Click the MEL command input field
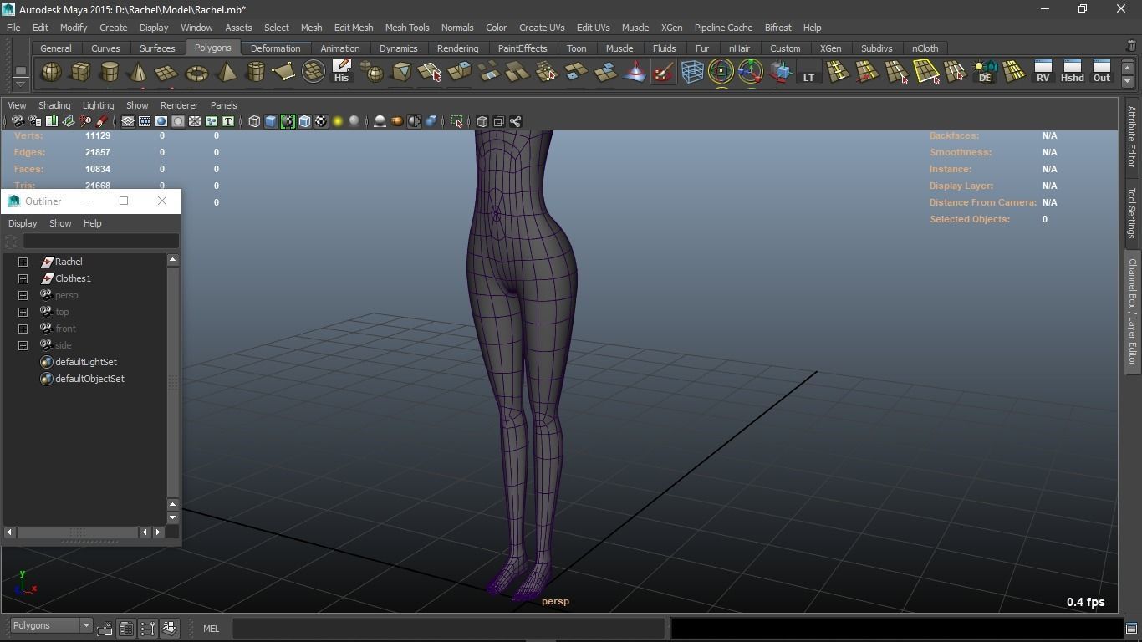The width and height of the screenshot is (1142, 642). [448, 629]
